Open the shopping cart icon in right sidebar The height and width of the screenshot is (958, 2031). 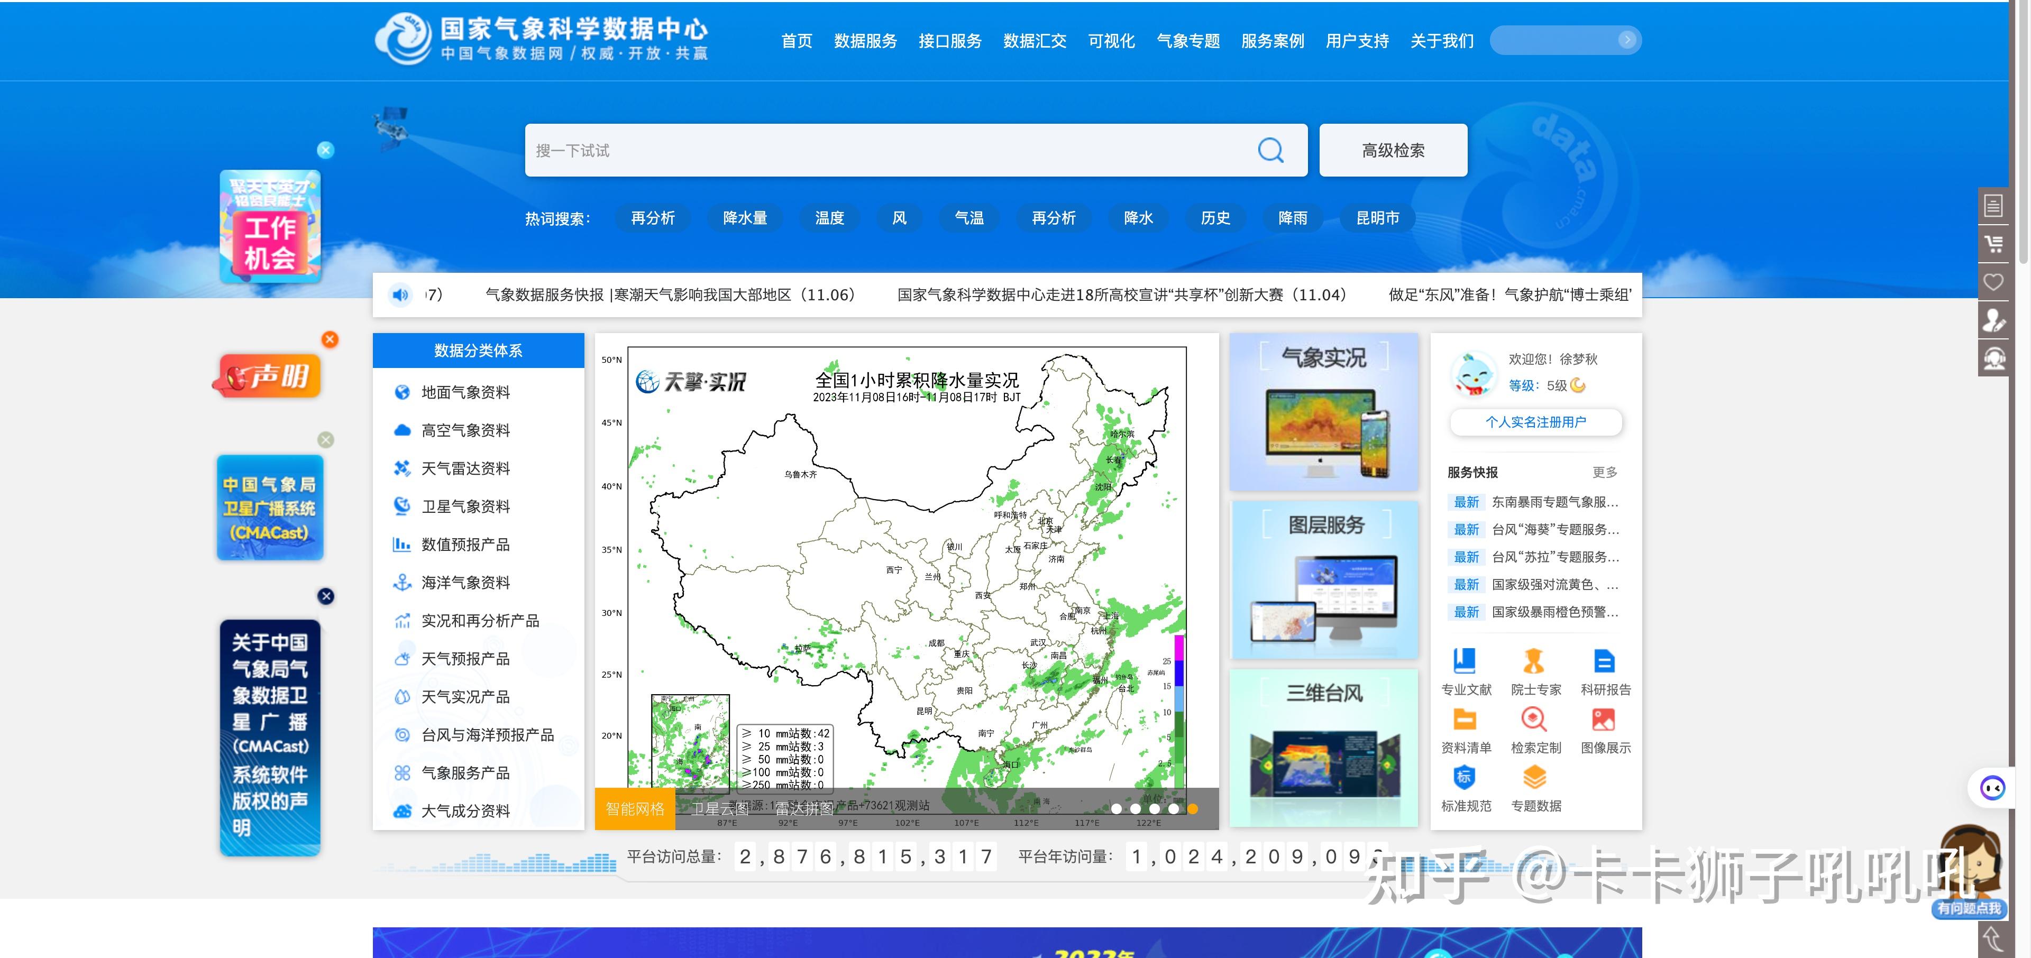pyautogui.click(x=1993, y=244)
